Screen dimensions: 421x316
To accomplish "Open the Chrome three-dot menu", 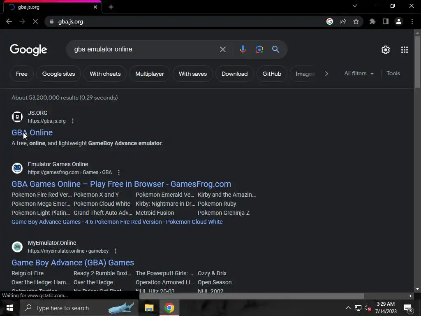I will click(412, 21).
